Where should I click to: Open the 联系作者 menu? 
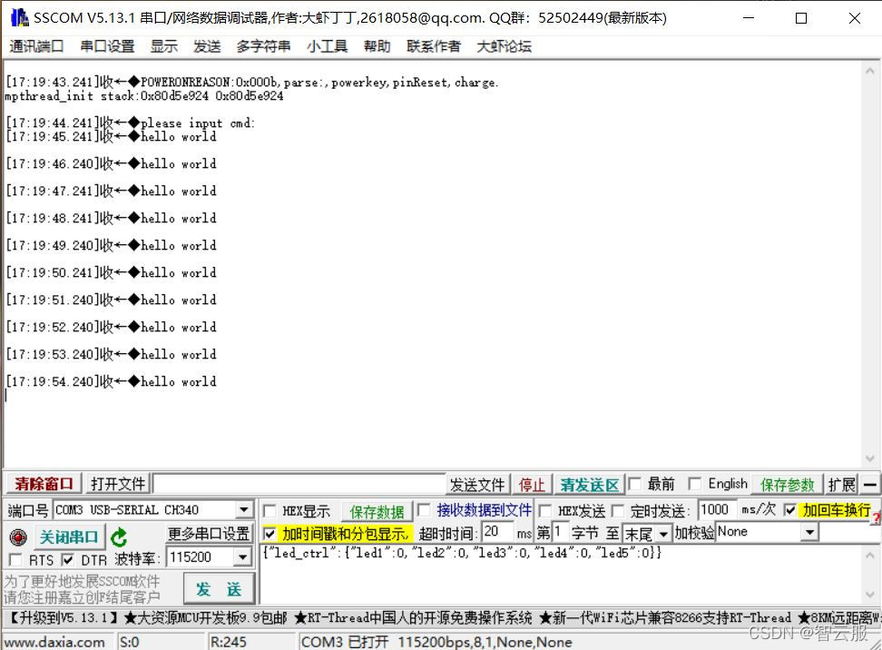[434, 46]
